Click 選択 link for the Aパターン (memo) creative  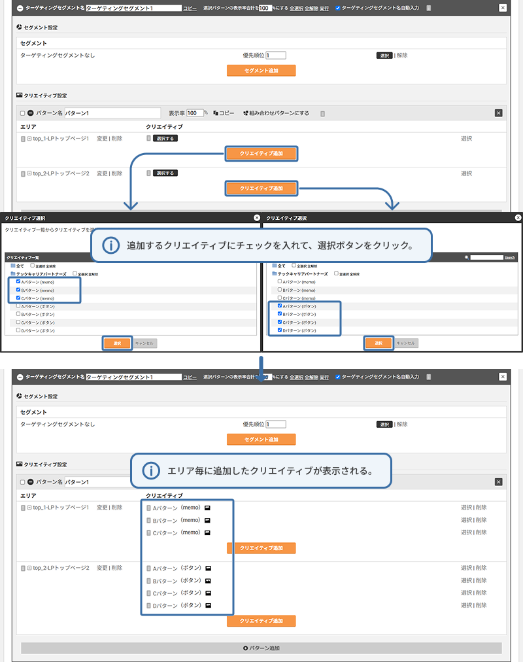tap(467, 508)
